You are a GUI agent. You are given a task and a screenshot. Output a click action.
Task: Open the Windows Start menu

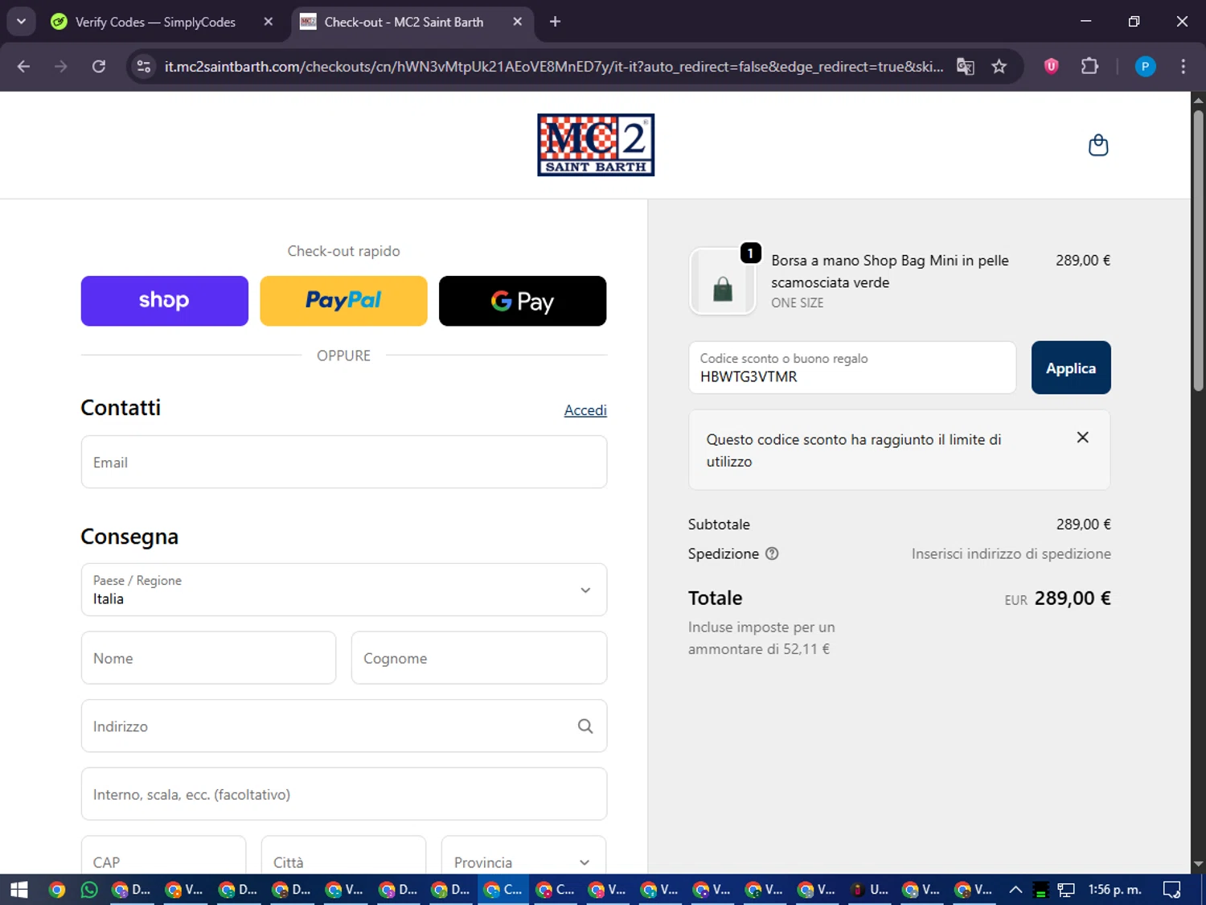[19, 890]
